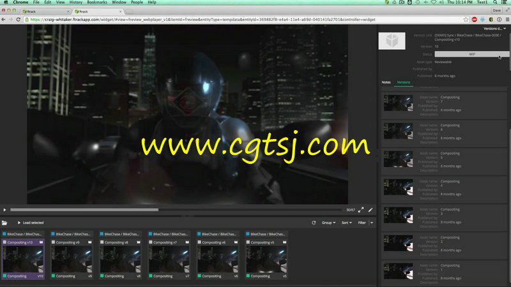Open the folder icon below player
Viewport: 511px width, 287px height.
tap(4, 223)
